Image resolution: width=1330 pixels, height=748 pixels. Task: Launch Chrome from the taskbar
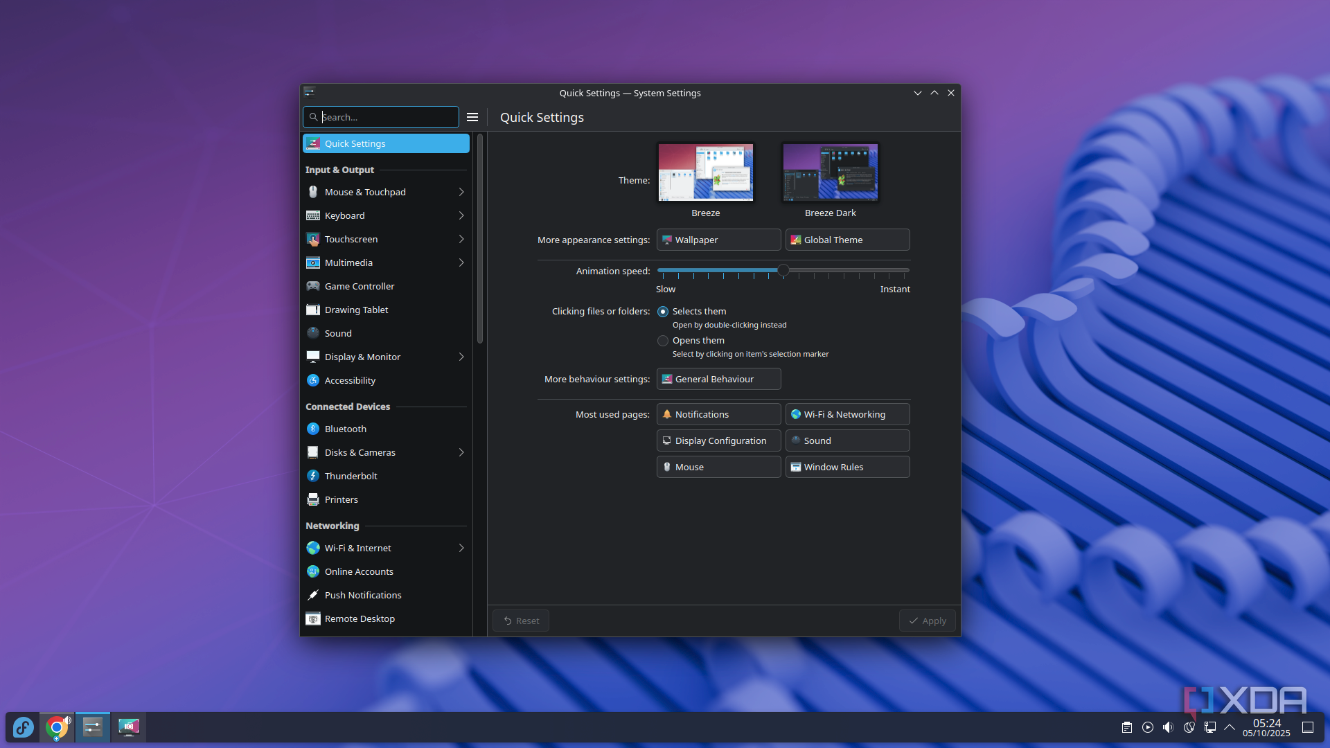57,727
